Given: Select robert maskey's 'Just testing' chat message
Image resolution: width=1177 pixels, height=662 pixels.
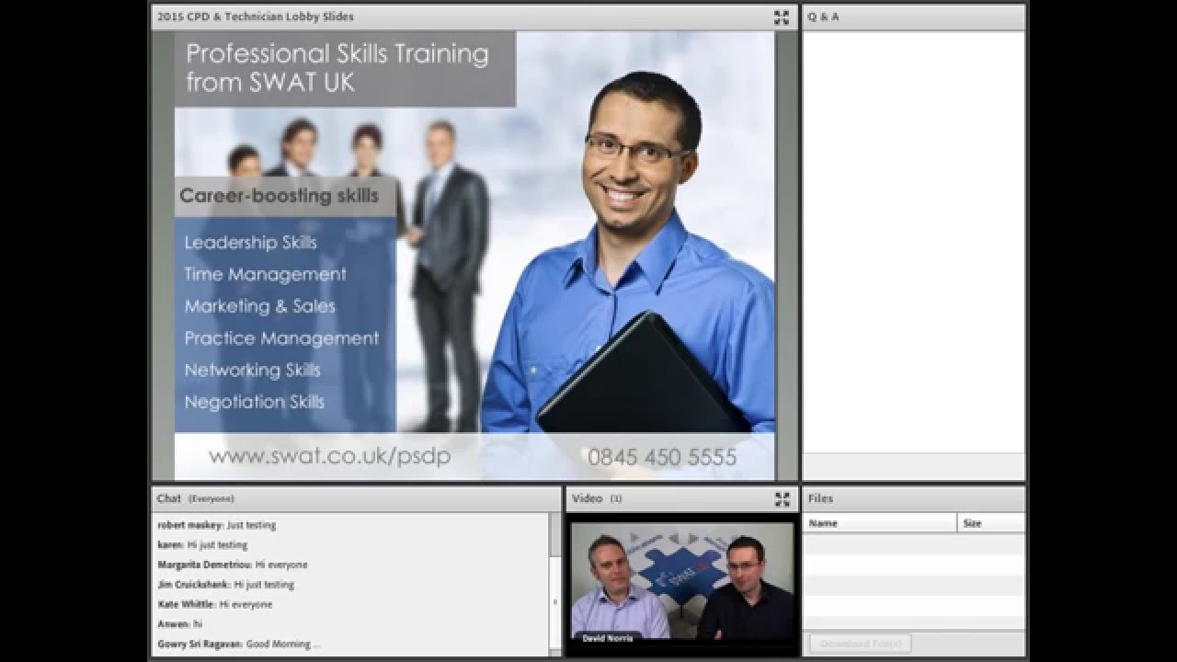Looking at the screenshot, I should (217, 525).
